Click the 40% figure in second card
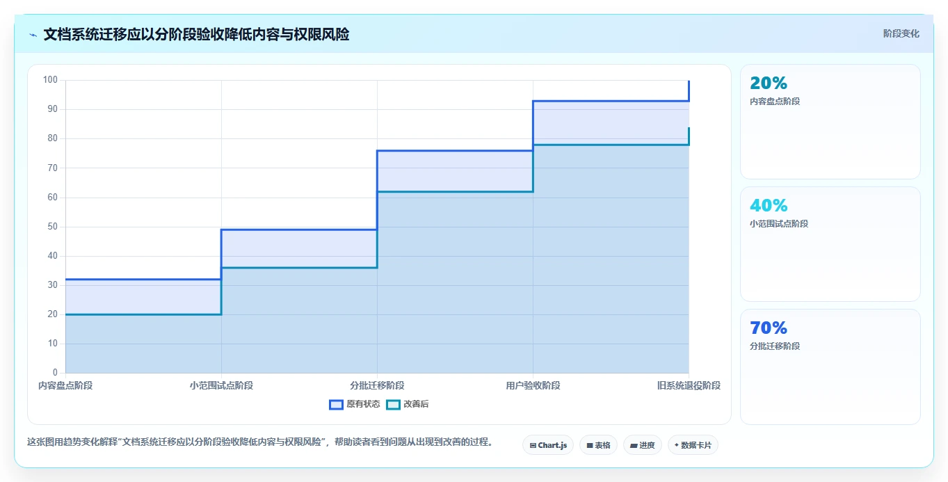Screen dimensions: 948x482 [x=769, y=206]
